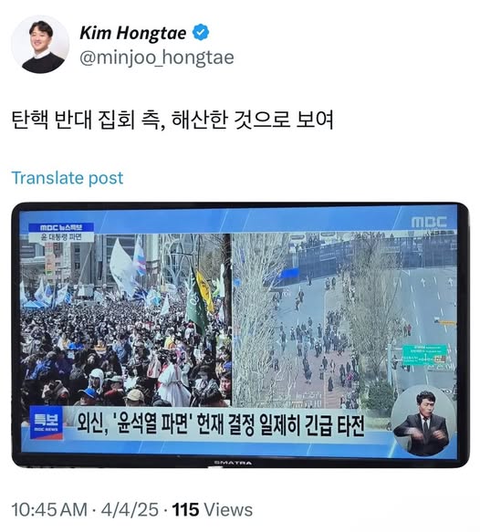This screenshot has height=532, width=480.
Task: Open the attached TV news photo
Action: click(240, 335)
